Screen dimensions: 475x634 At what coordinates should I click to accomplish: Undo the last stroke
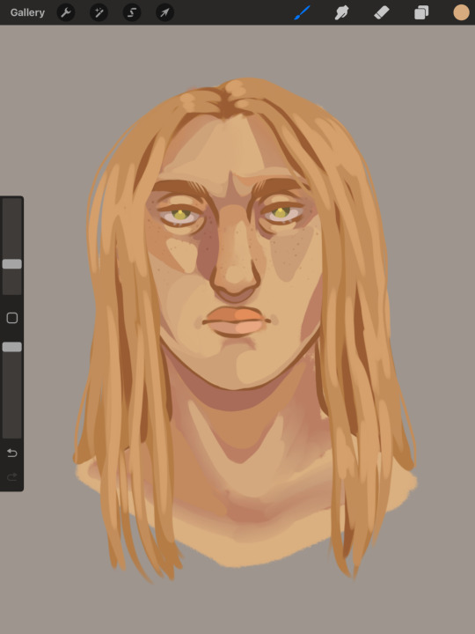pyautogui.click(x=12, y=453)
